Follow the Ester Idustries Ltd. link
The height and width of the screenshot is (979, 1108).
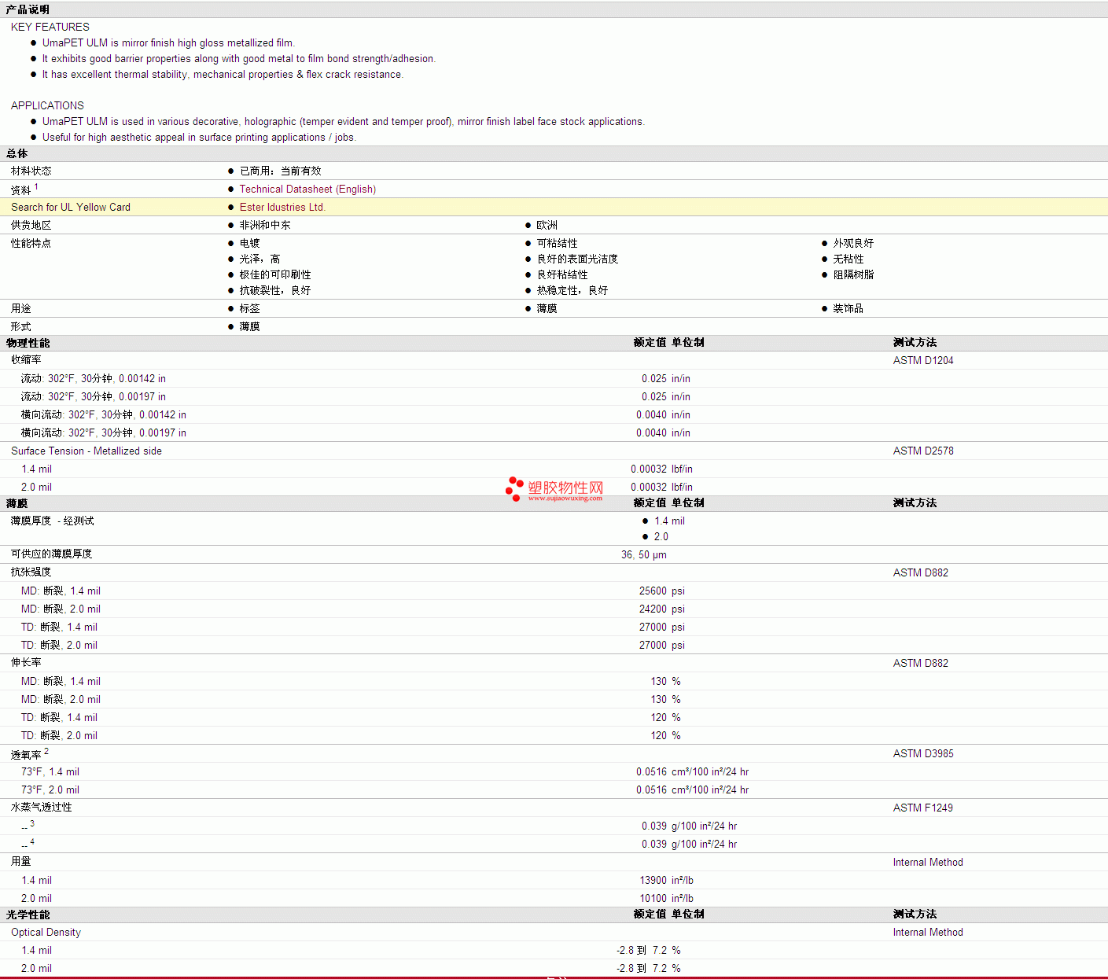pyautogui.click(x=282, y=208)
